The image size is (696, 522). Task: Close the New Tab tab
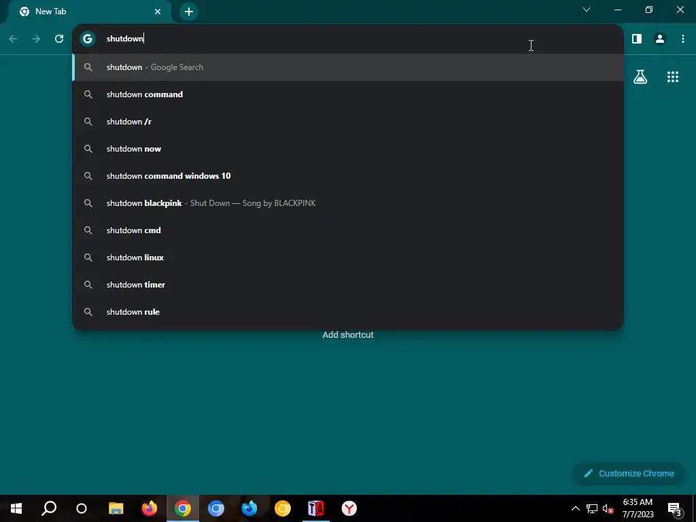pos(158,12)
